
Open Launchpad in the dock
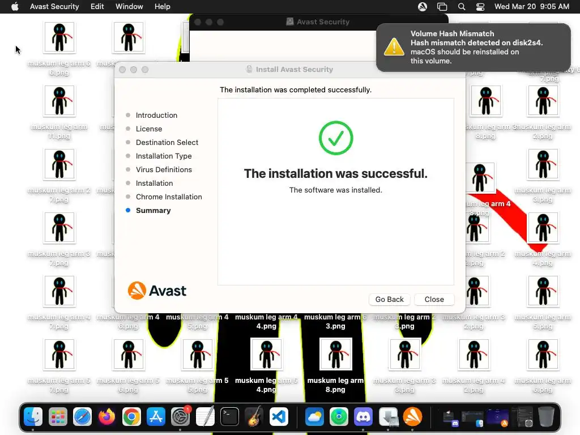pyautogui.click(x=58, y=417)
